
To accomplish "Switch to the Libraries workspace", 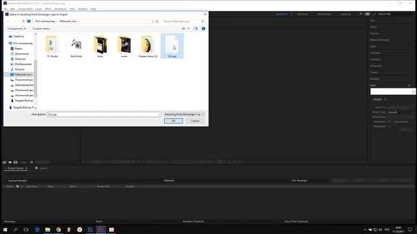I will pos(345,14).
